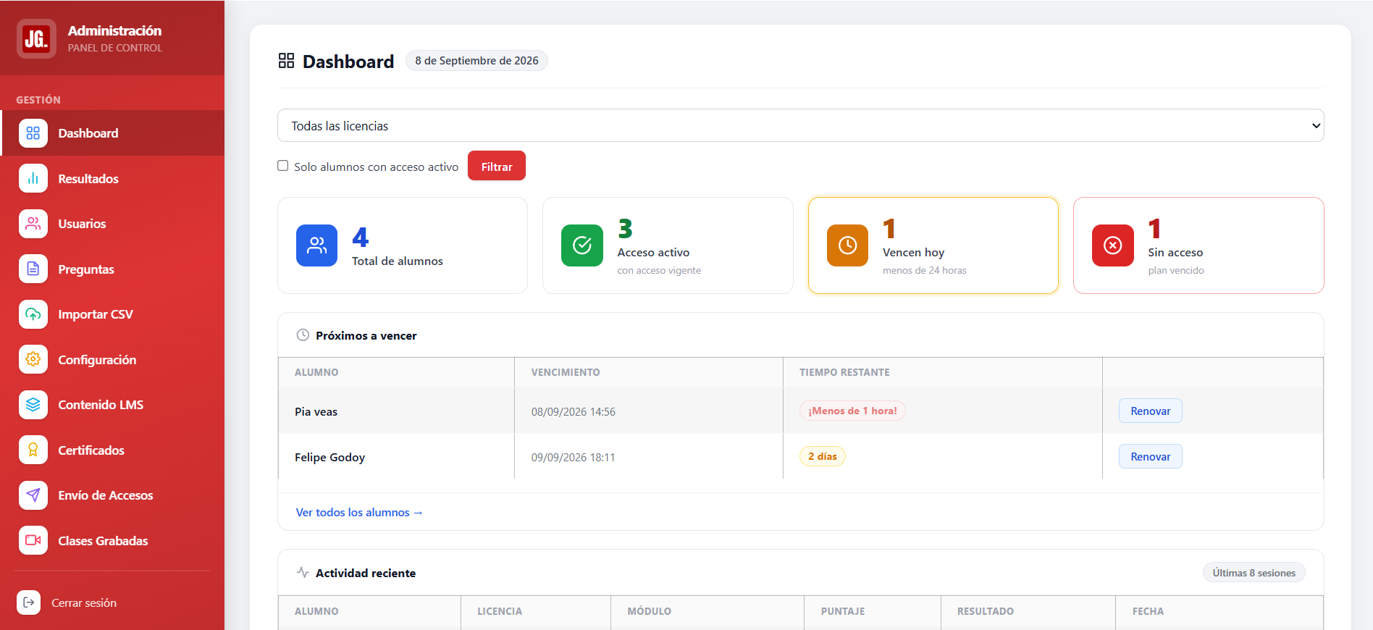The image size is (1373, 630).
Task: Click the JG logo icon
Action: point(36,38)
